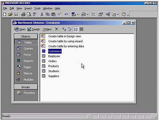Click the Open folder icon in toolbar

[x=10, y=14]
